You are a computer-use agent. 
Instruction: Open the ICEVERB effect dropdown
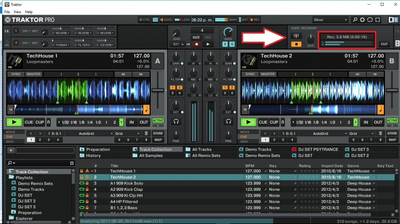(106, 45)
